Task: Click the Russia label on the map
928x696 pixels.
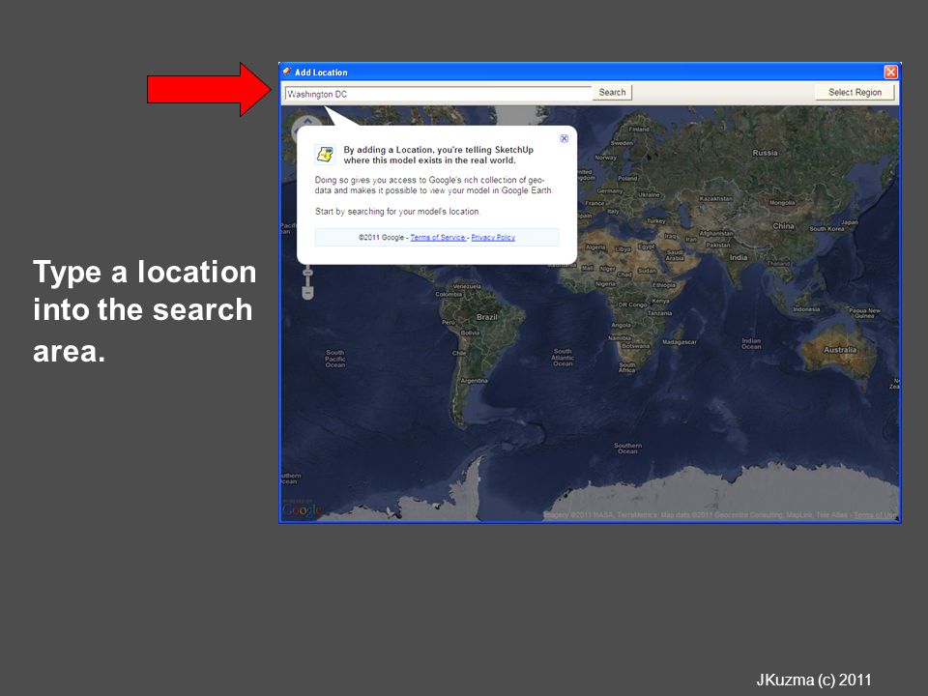Action: (765, 153)
